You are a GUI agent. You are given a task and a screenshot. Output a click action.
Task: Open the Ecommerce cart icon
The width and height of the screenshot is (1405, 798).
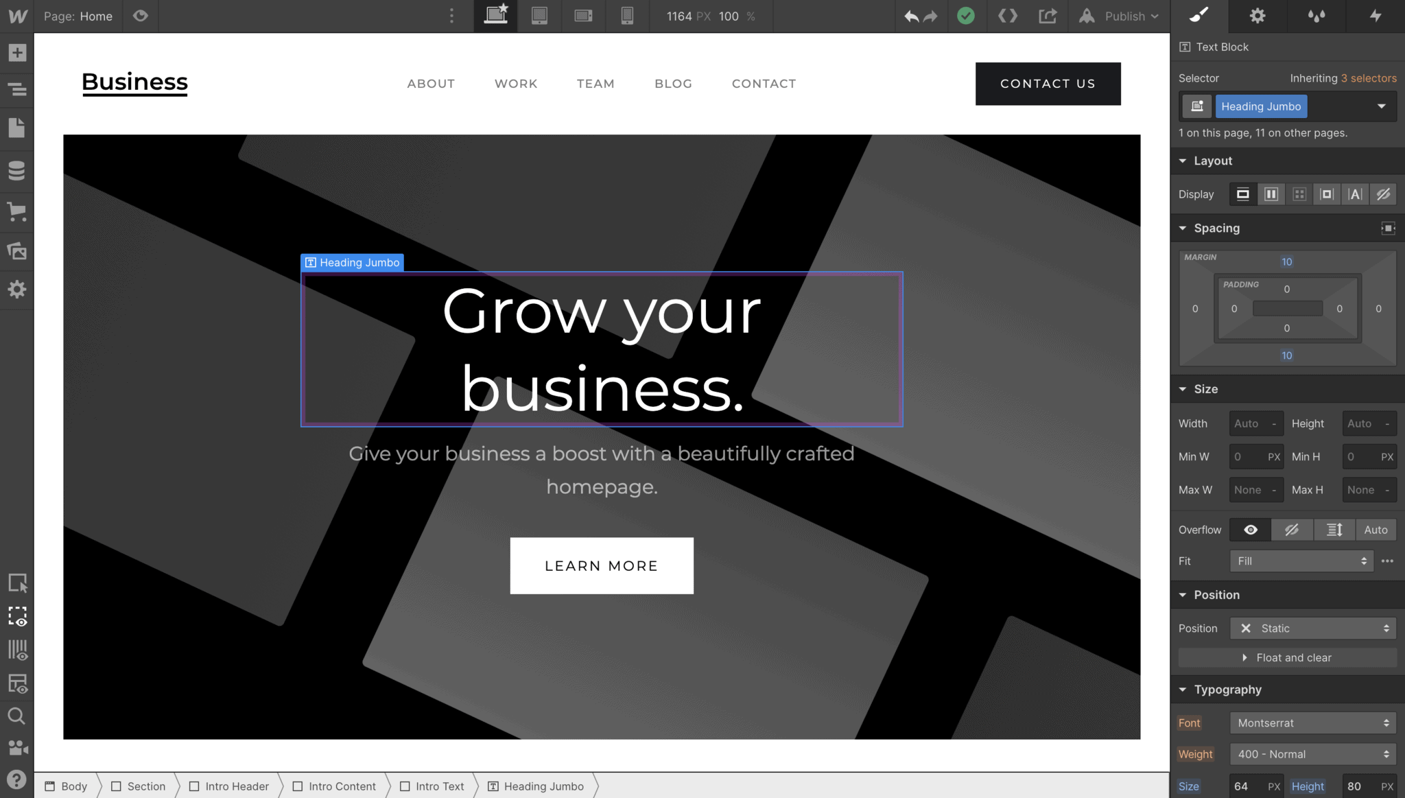[17, 211]
